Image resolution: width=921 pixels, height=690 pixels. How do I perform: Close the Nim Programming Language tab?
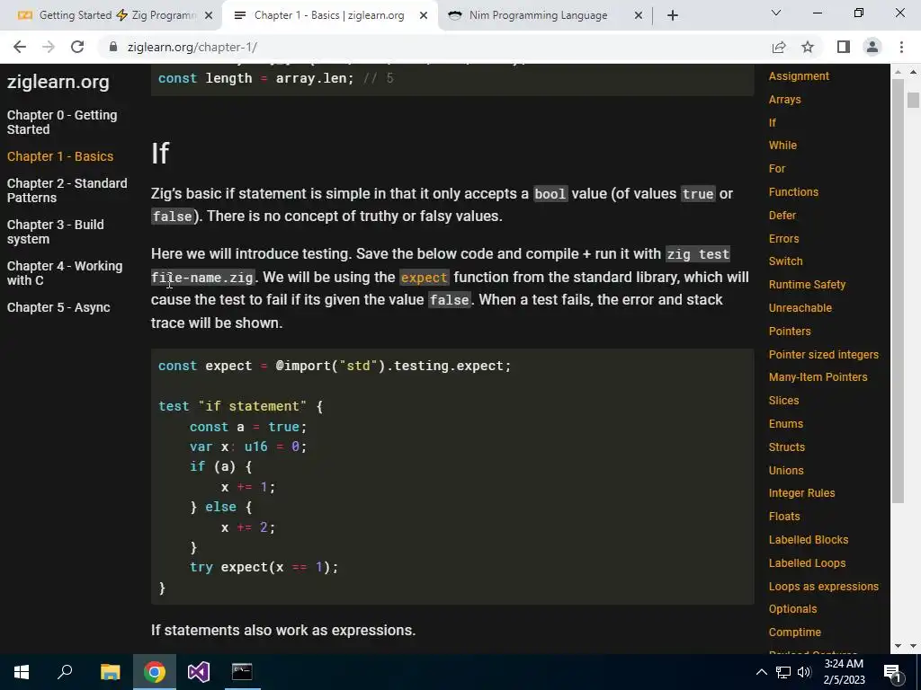click(x=639, y=16)
